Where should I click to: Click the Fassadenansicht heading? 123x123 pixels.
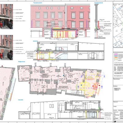click(38, 3)
